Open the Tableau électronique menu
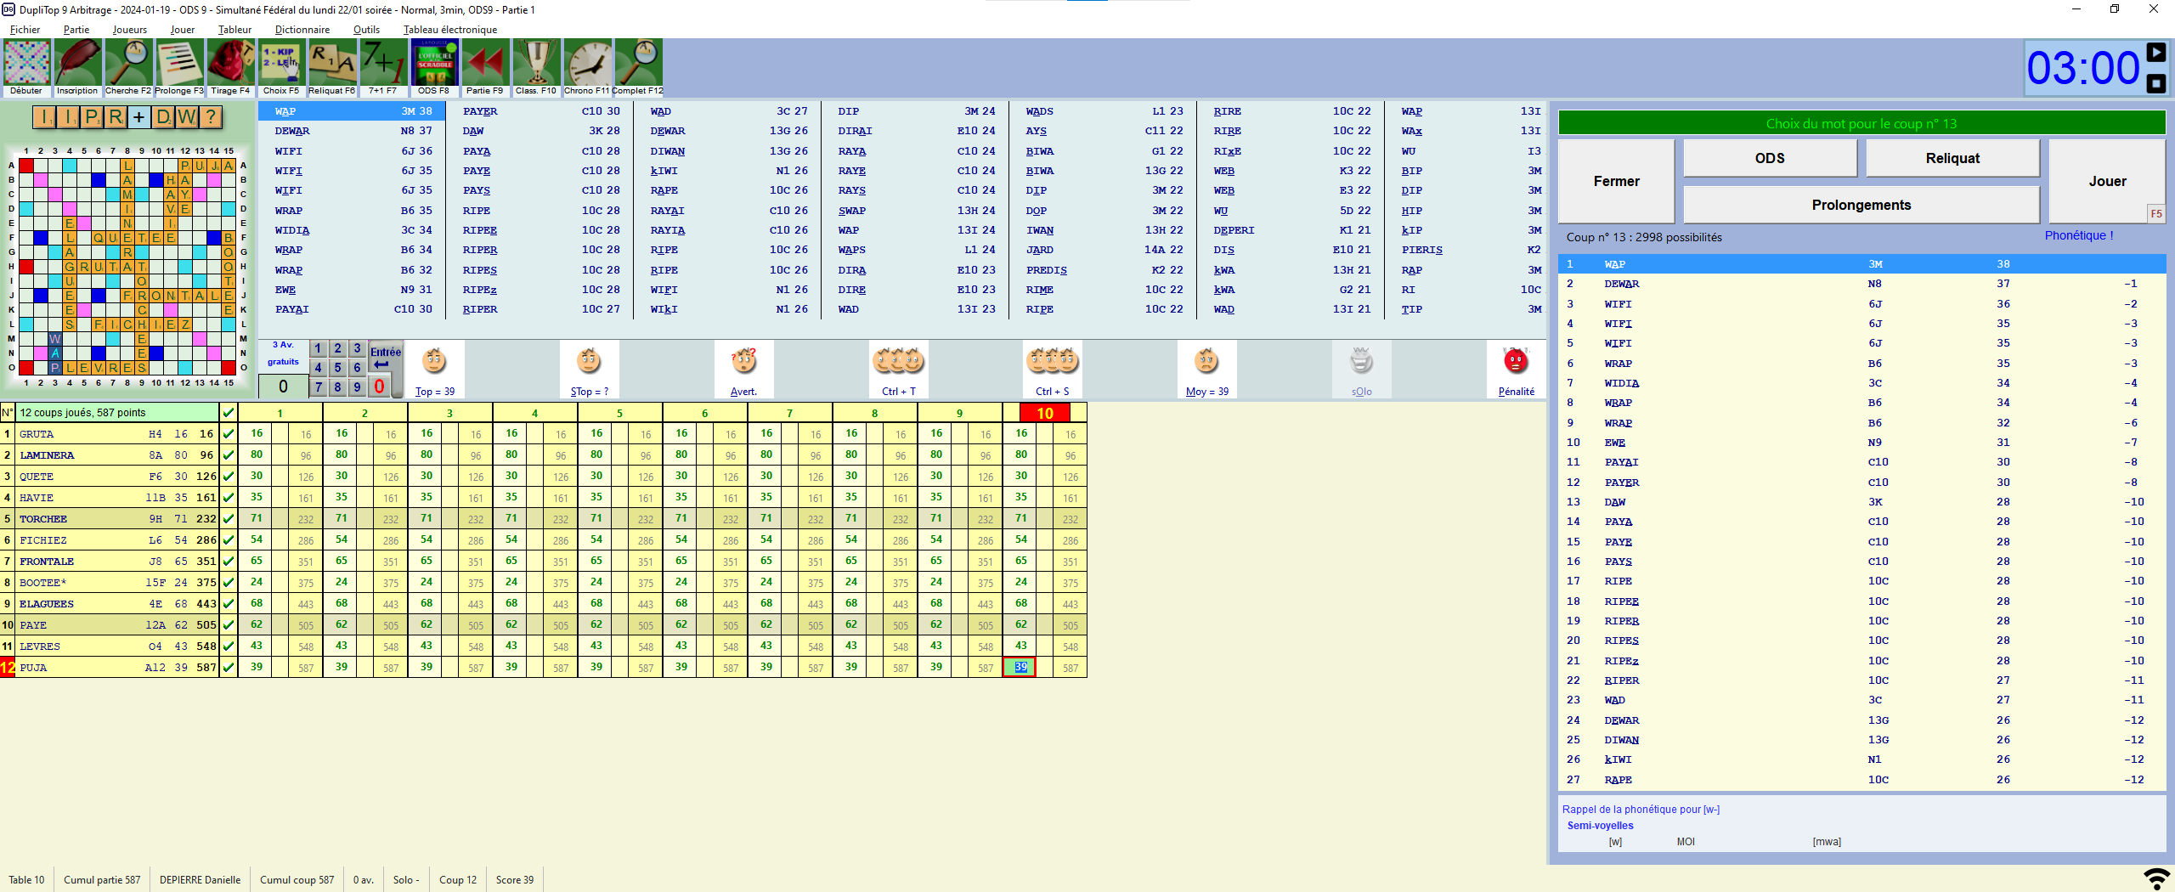This screenshot has height=892, width=2175. pos(449,30)
